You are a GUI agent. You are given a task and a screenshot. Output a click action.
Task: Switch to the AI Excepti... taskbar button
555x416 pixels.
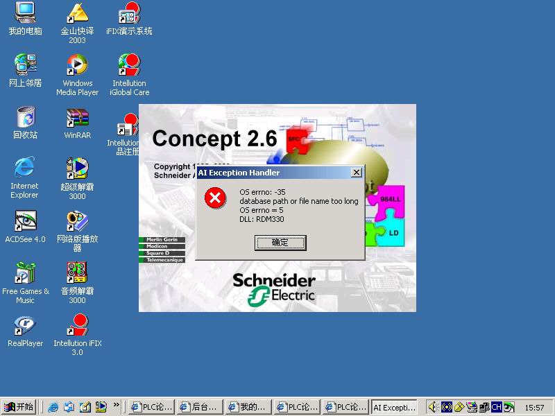pyautogui.click(x=394, y=407)
